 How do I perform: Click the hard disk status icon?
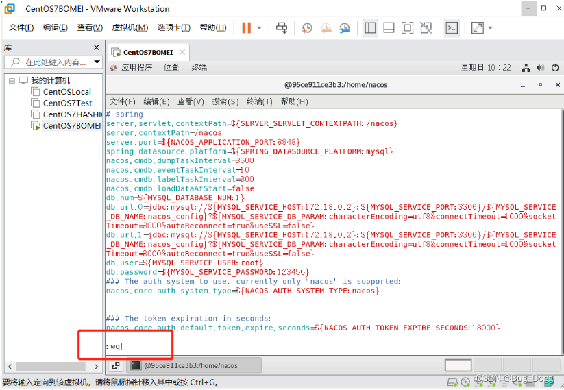coord(452,382)
